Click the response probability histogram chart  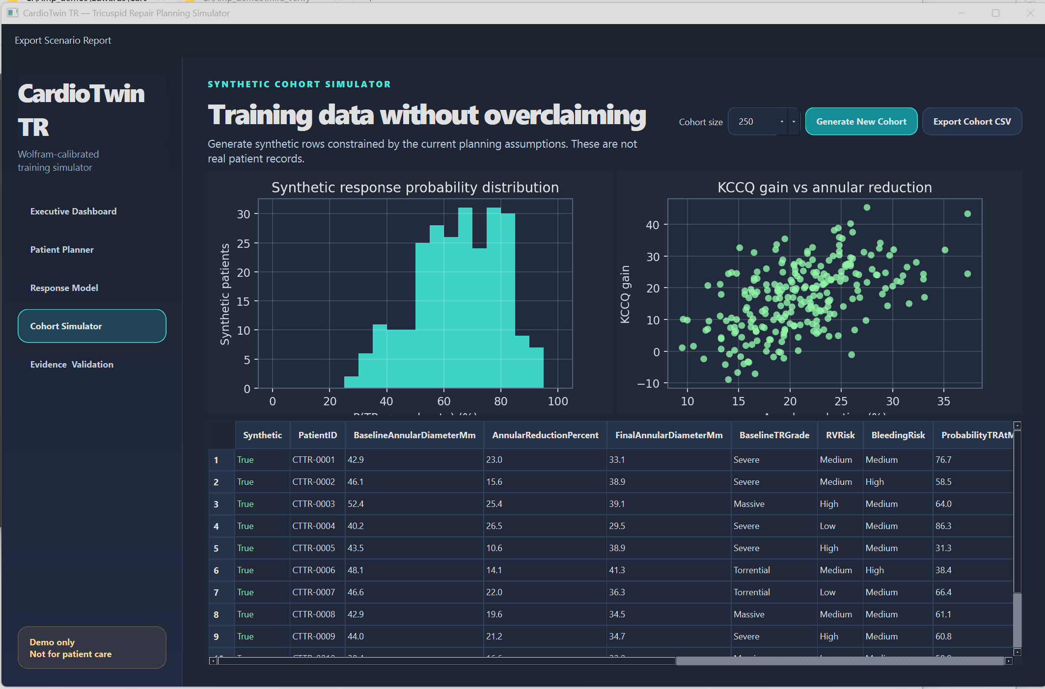tap(410, 293)
